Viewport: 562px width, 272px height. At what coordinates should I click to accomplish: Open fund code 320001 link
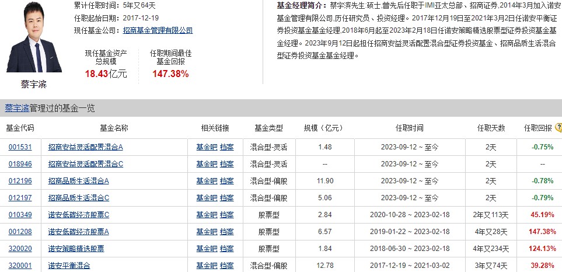(20, 266)
